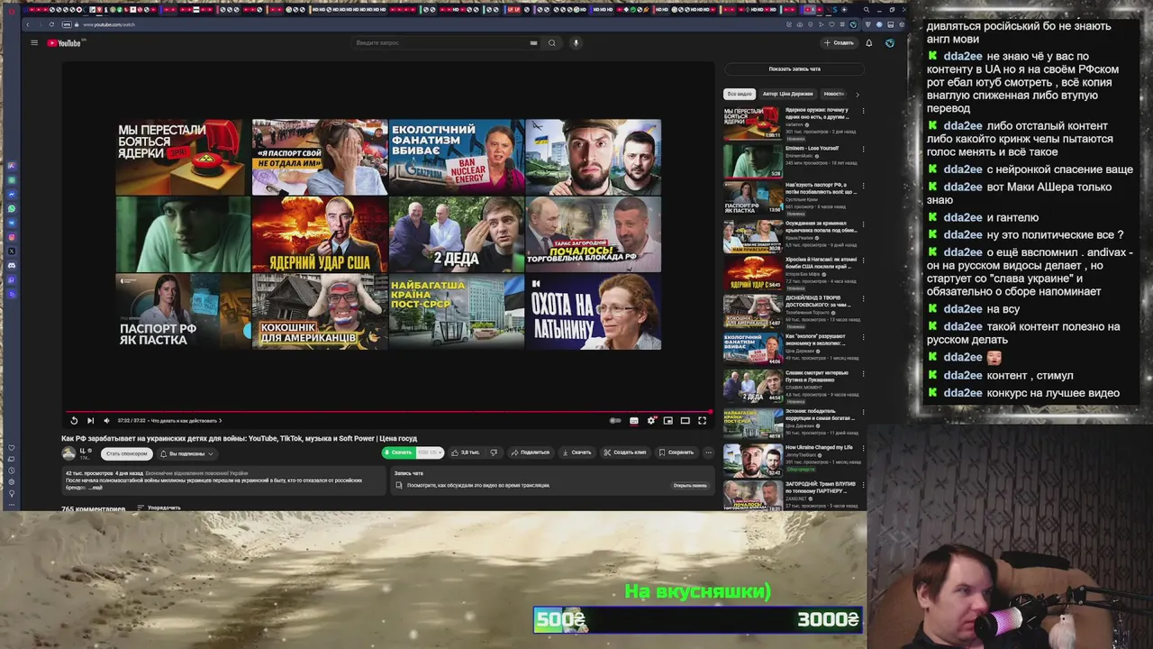Open the Упорядочить comments sort dropdown

(159, 508)
